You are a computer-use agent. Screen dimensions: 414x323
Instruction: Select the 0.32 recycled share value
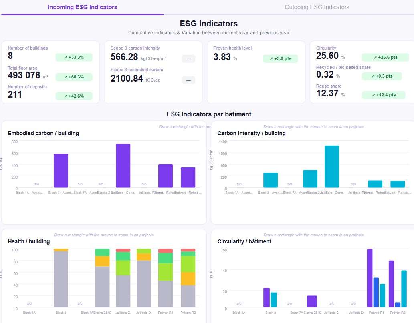325,74
